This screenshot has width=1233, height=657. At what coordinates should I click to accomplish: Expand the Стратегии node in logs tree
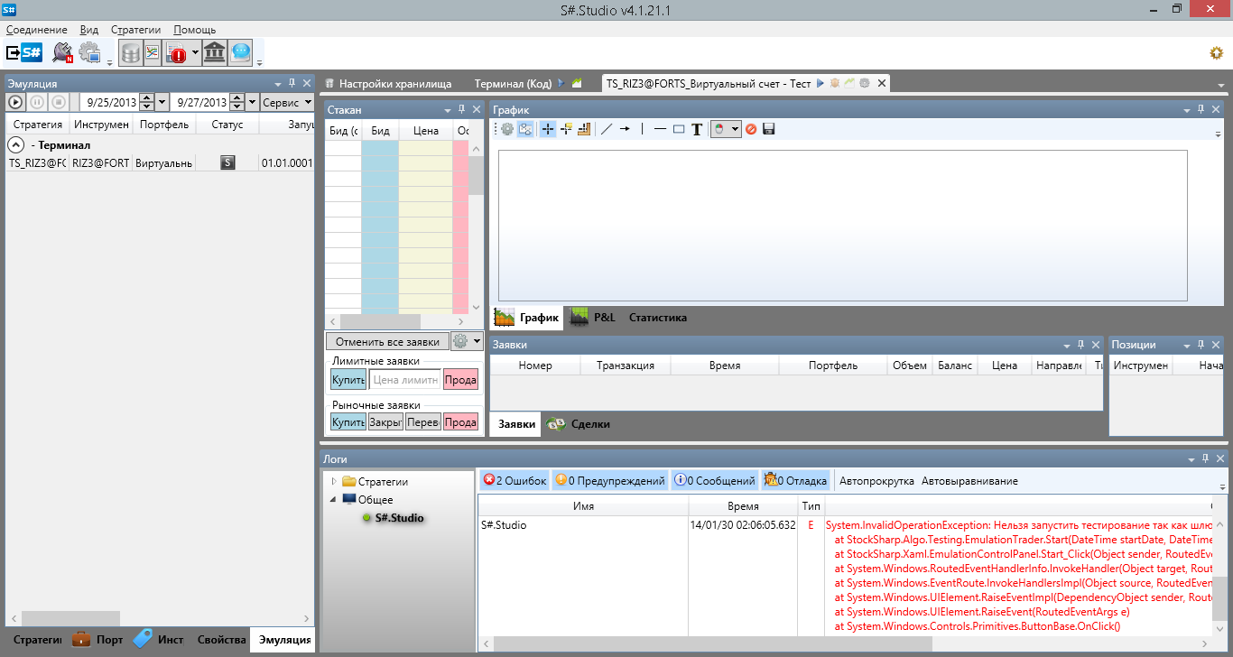click(334, 481)
